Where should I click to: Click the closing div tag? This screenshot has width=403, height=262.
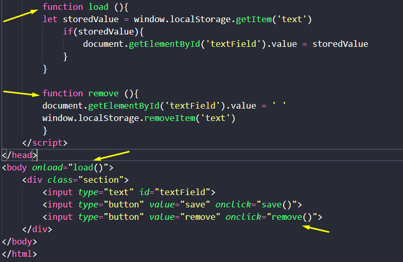click(x=37, y=229)
